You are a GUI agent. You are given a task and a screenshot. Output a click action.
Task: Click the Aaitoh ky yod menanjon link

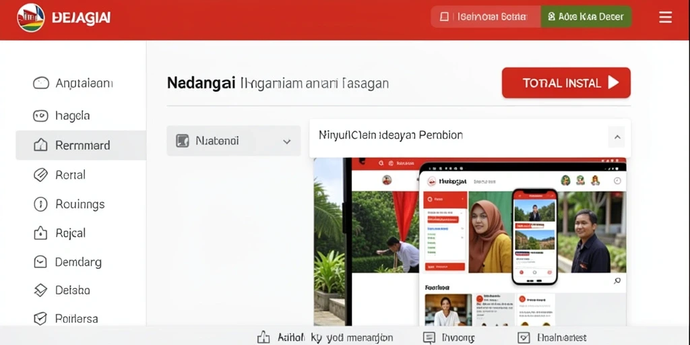336,338
